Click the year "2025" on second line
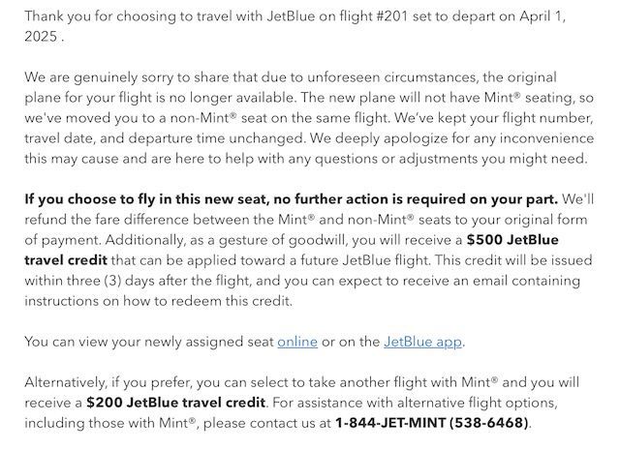The height and width of the screenshot is (451, 620). click(x=41, y=37)
